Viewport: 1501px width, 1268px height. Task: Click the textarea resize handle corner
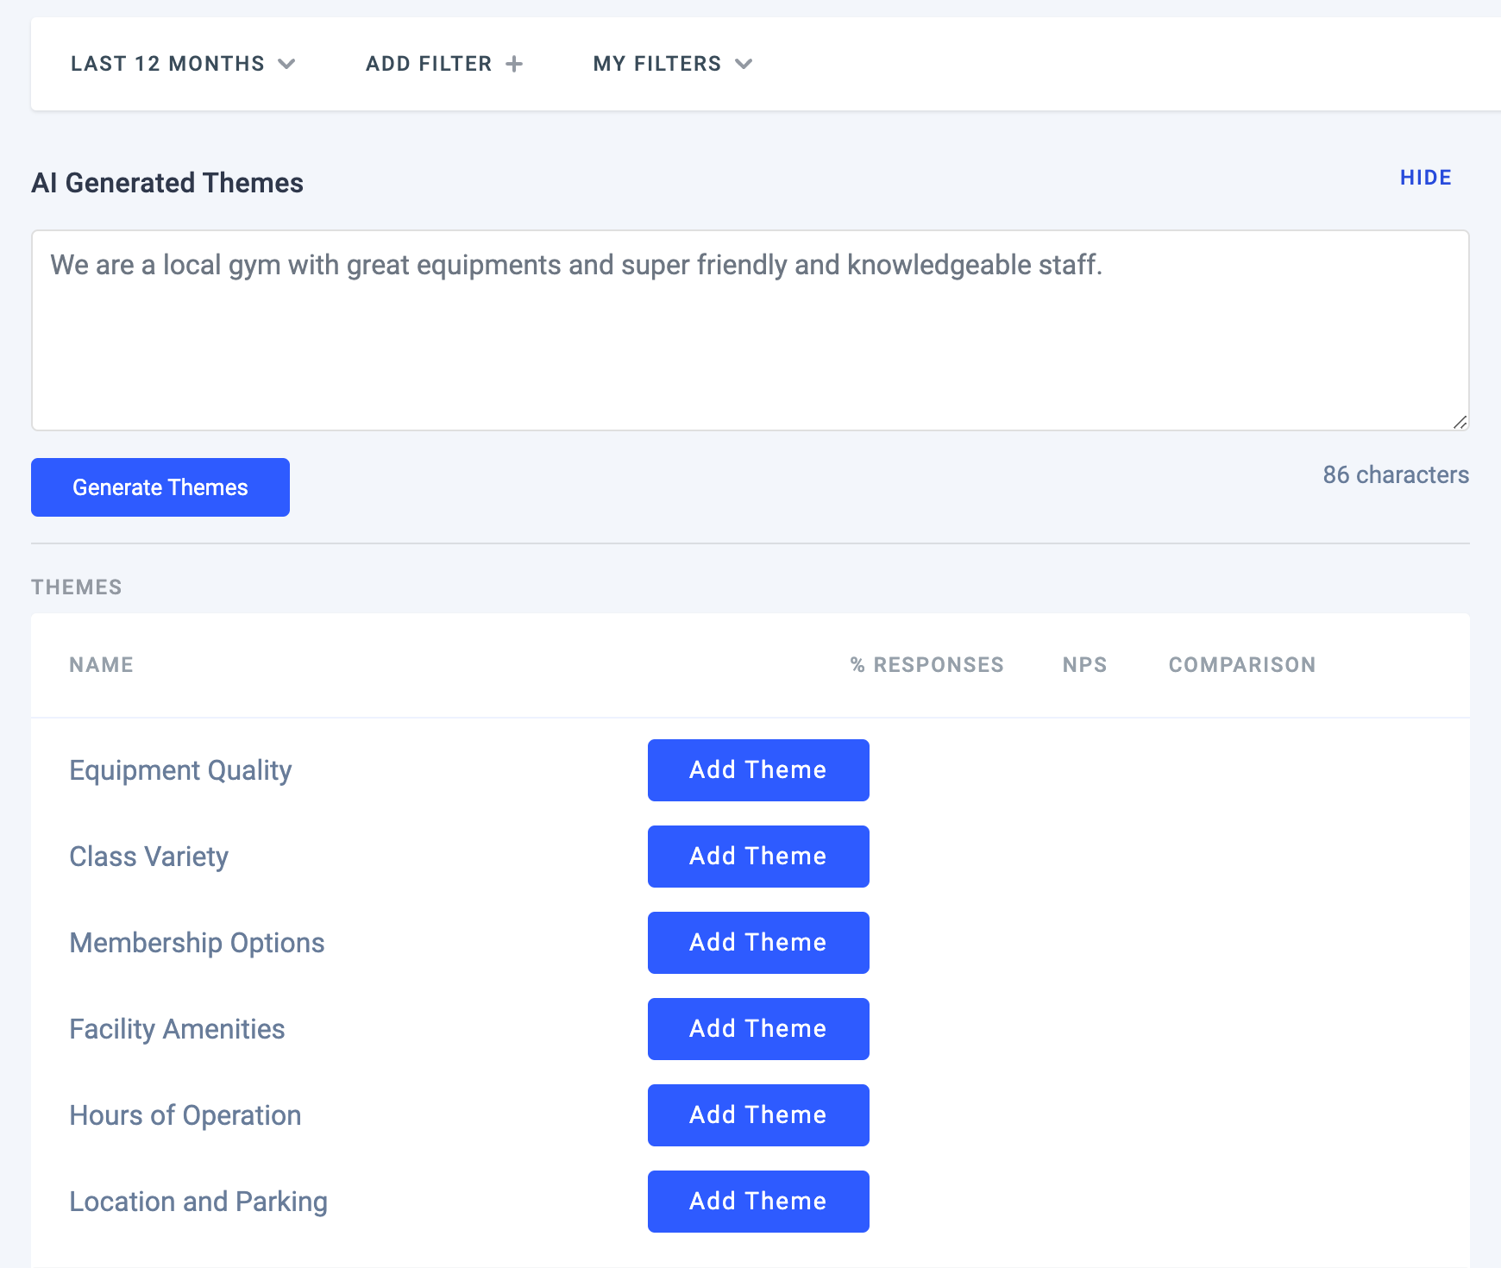pos(1460,422)
